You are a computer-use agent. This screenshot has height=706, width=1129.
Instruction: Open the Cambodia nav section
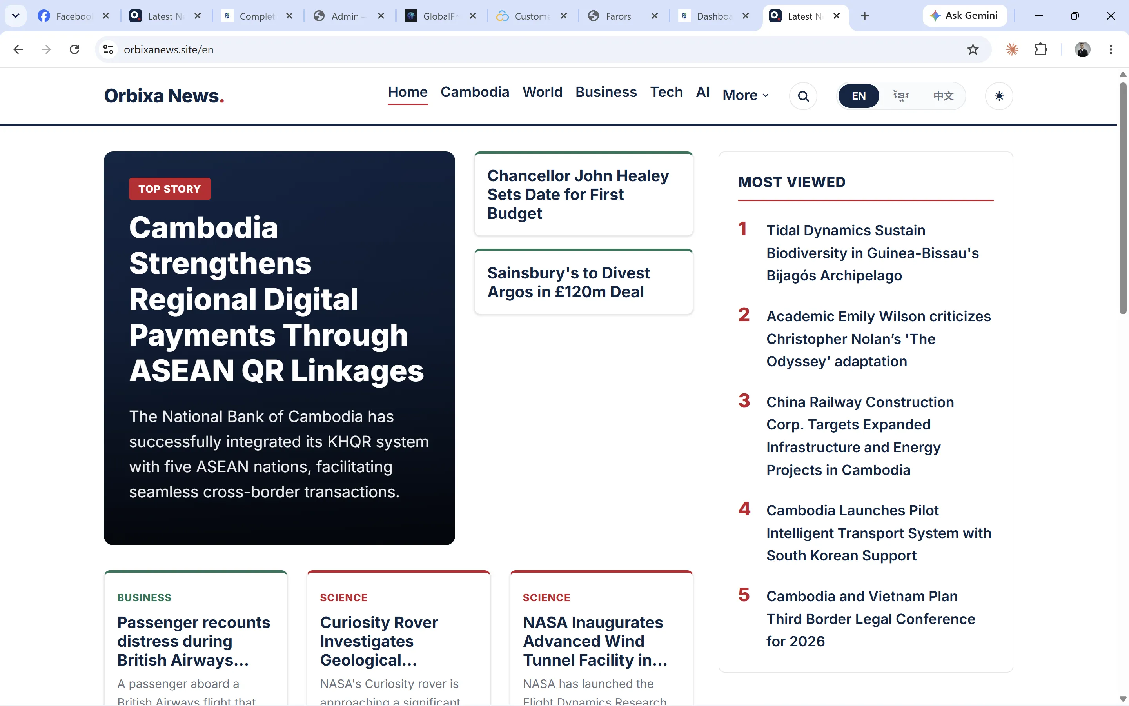[x=475, y=93]
